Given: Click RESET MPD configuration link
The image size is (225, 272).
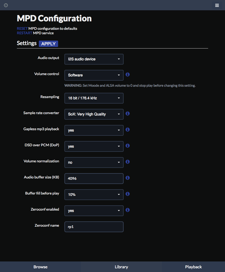Looking at the screenshot, I should 22,28.
